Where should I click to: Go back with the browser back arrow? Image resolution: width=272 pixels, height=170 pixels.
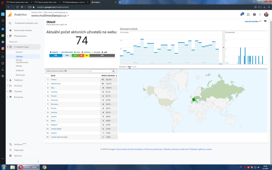click(x=8, y=7)
